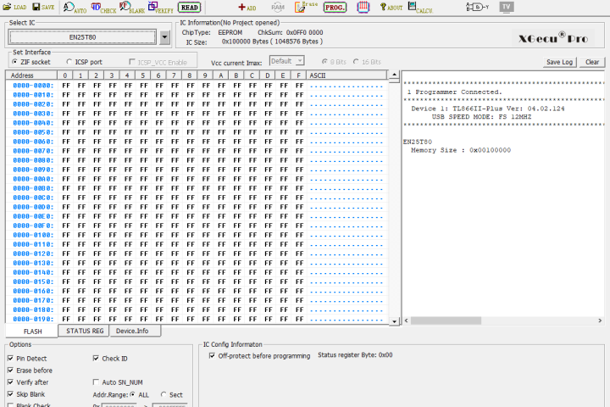Switch to the FLASH tab
Viewport: 610px width, 407px height.
coord(32,331)
